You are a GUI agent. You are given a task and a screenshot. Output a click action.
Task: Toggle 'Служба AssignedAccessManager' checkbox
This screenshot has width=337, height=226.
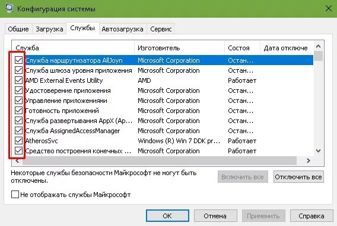pyautogui.click(x=19, y=131)
